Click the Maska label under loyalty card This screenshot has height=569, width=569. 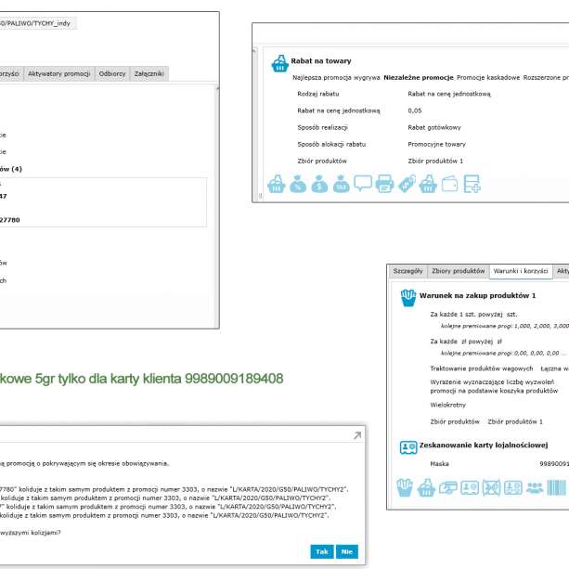point(439,464)
